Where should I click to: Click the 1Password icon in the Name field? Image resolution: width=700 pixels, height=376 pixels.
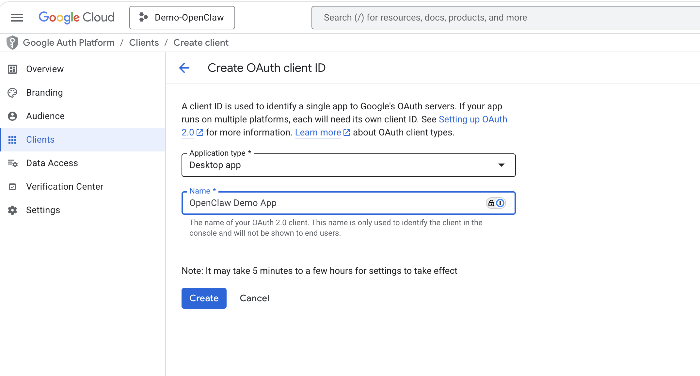pyautogui.click(x=501, y=203)
